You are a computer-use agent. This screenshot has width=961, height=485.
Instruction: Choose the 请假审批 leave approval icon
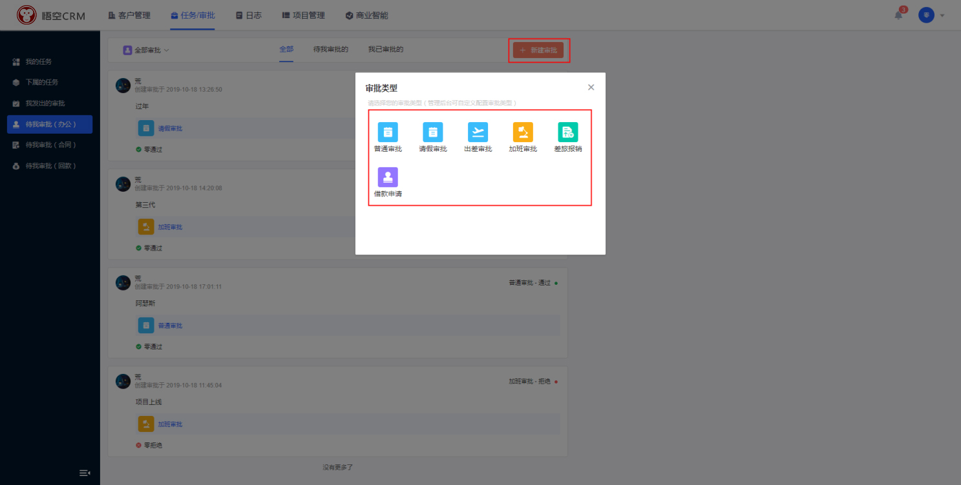pyautogui.click(x=433, y=132)
